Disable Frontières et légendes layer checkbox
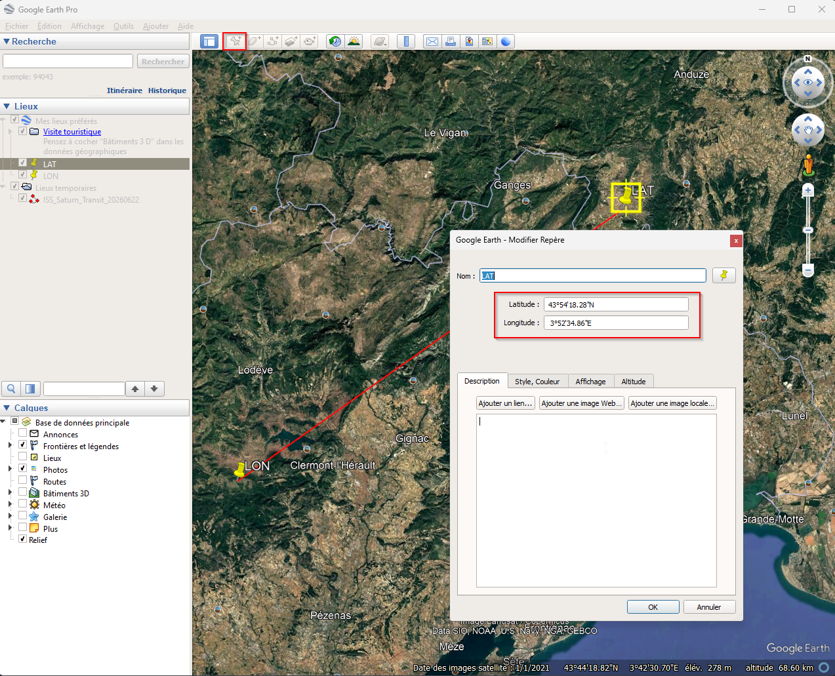This screenshot has width=835, height=676. tap(23, 445)
